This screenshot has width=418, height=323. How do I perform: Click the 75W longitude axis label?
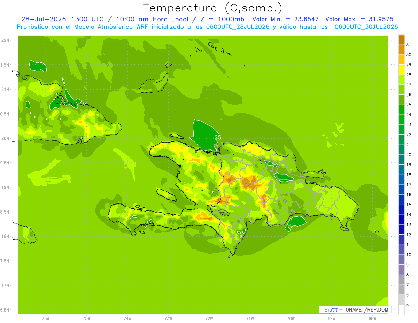pyautogui.click(x=87, y=318)
